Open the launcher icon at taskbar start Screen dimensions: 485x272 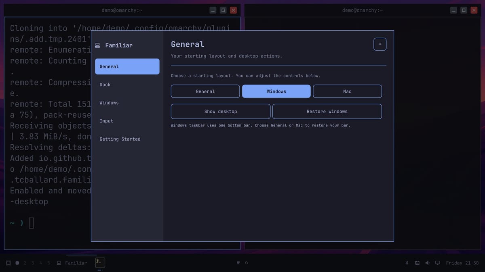(x=8, y=263)
